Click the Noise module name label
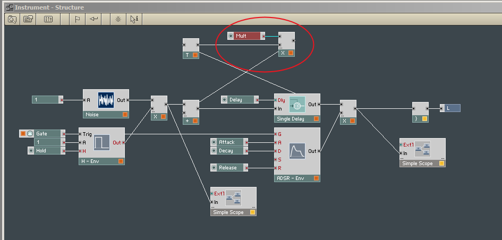 92,115
